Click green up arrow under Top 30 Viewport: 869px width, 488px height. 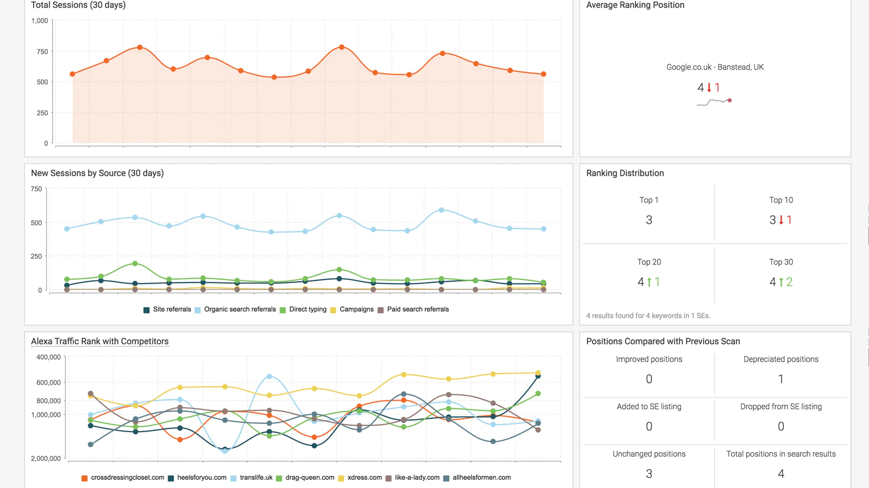pos(781,282)
